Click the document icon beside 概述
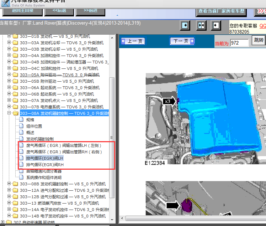Screen dimensions: 266x226 (21, 133)
